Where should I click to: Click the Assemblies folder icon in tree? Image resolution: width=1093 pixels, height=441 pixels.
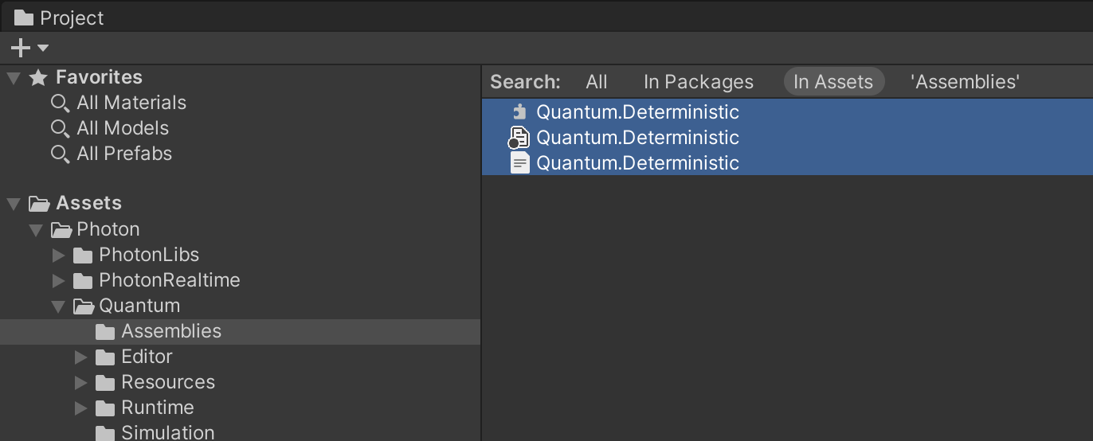pos(105,331)
